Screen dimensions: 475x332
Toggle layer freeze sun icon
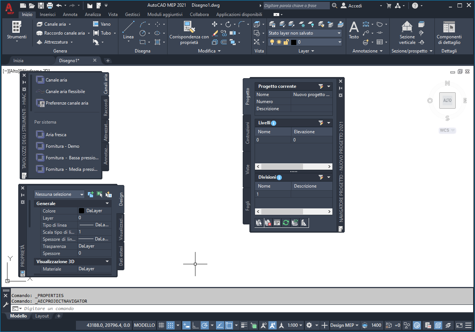click(279, 42)
